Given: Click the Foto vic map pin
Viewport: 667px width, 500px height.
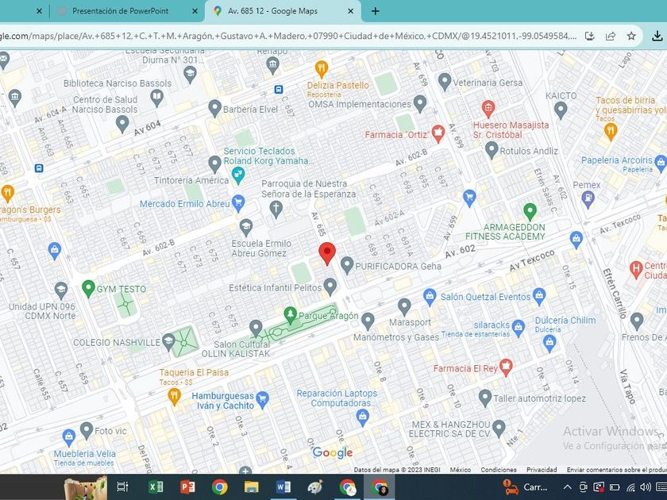Looking at the screenshot, I should 87,430.
